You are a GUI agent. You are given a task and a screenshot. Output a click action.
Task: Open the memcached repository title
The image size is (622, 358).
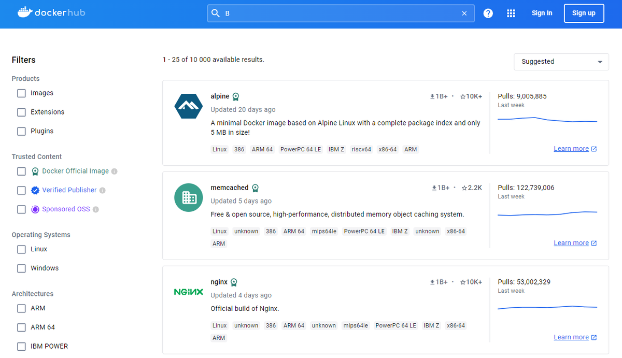click(x=230, y=188)
